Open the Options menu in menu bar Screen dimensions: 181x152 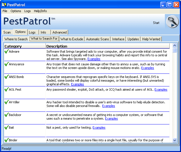tap(16, 11)
